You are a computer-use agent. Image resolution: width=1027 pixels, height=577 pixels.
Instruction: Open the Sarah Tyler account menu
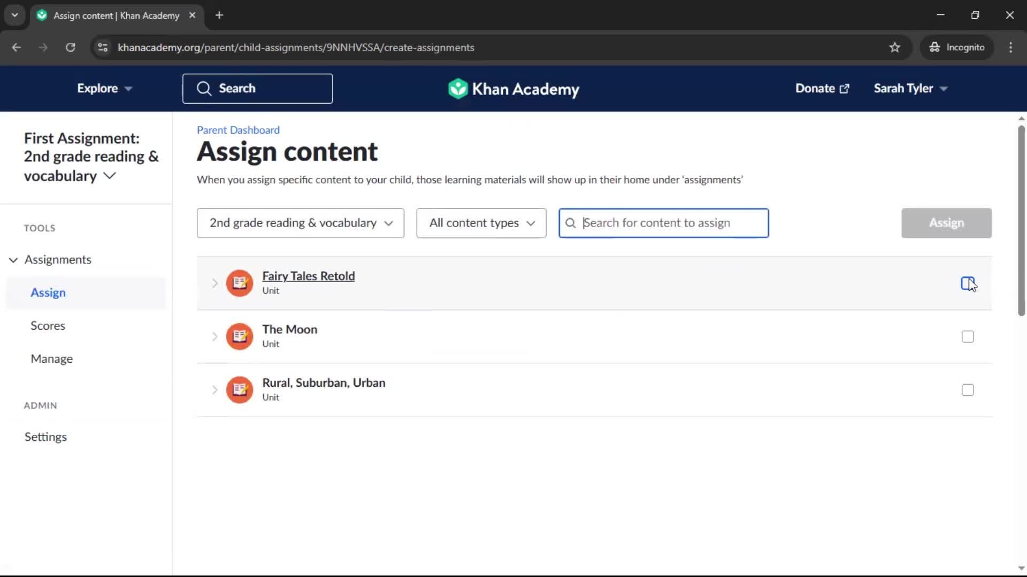(x=910, y=89)
